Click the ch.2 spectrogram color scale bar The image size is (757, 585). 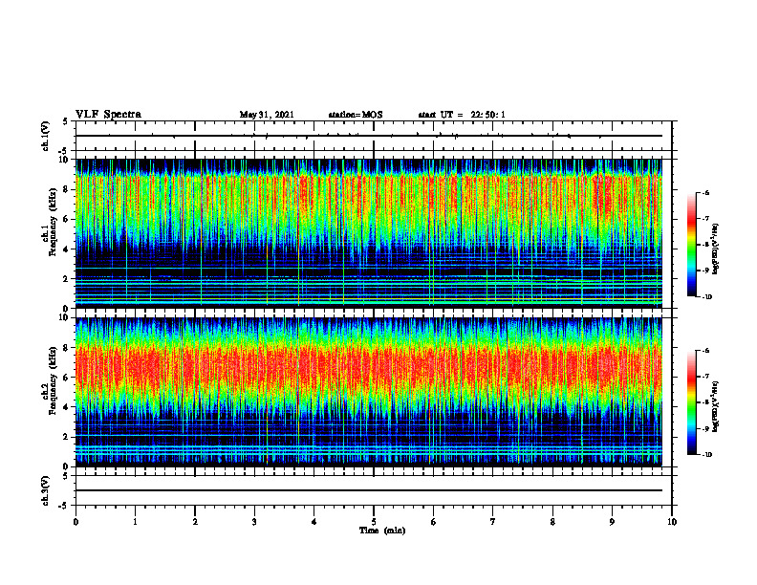[x=692, y=402]
